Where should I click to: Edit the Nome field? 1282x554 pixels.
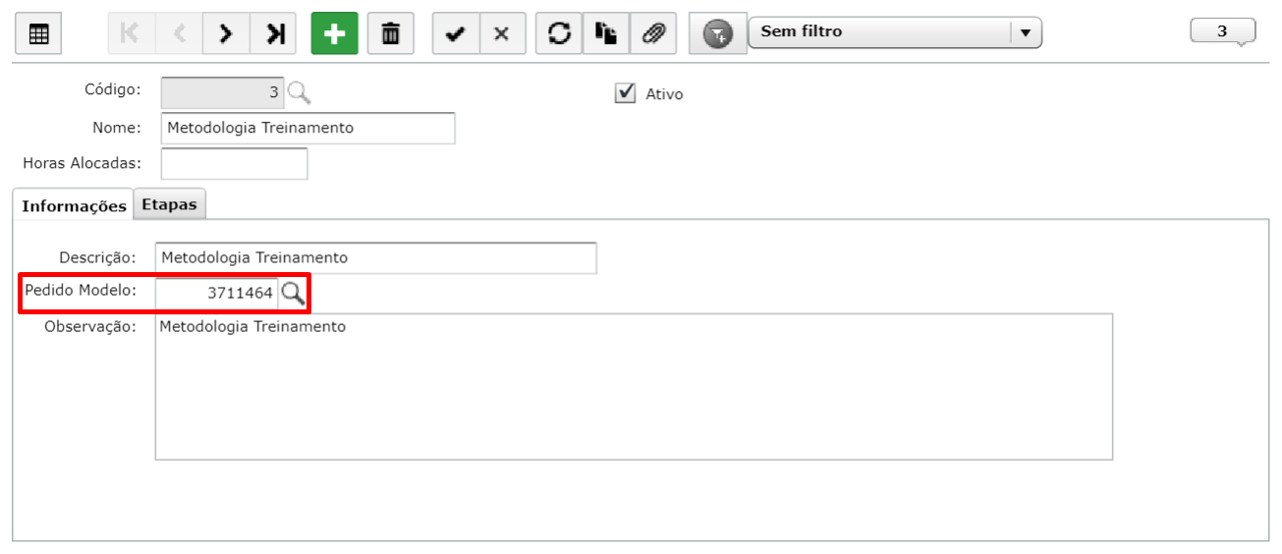[307, 128]
